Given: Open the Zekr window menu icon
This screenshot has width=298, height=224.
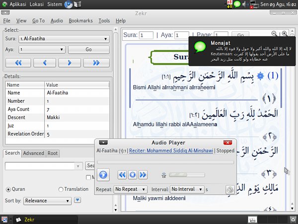Looking at the screenshot, I should pyautogui.click(x=5, y=13).
